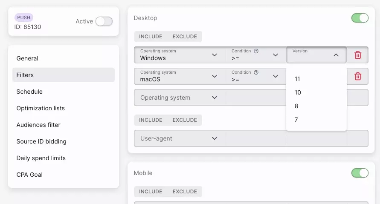Open Condition help icon in Windows row

(x=256, y=51)
